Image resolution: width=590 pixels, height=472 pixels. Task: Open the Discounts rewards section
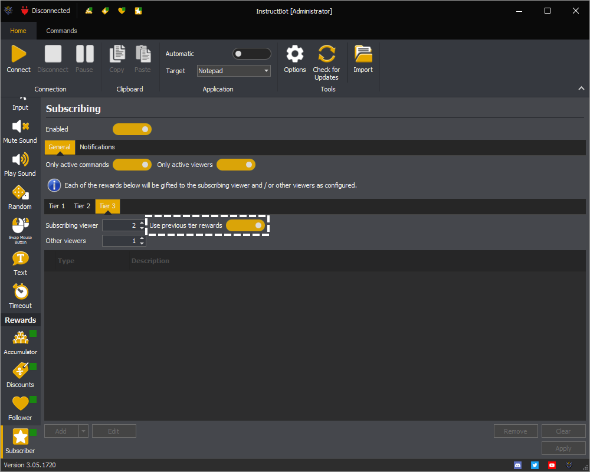tap(20, 376)
